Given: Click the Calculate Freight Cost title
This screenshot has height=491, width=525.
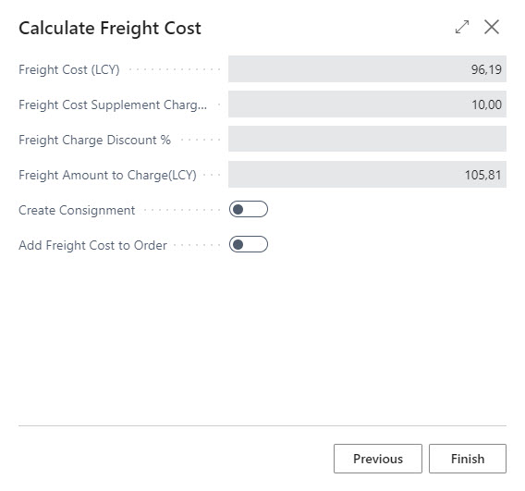Looking at the screenshot, I should (110, 28).
